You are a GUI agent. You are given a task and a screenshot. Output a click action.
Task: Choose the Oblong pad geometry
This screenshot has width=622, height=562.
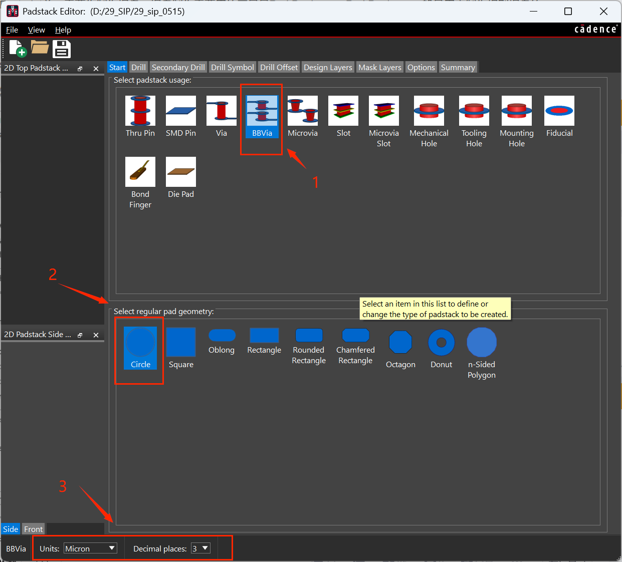(222, 341)
